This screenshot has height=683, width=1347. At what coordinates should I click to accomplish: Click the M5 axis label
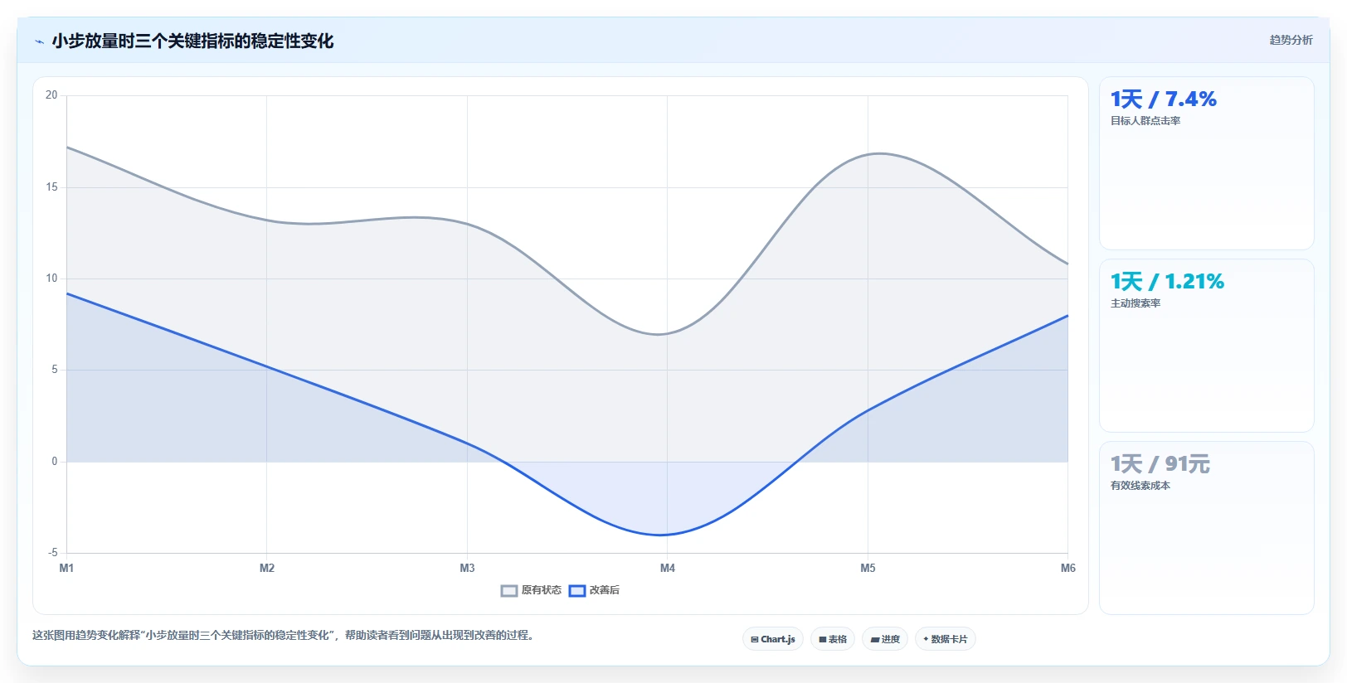tap(868, 568)
